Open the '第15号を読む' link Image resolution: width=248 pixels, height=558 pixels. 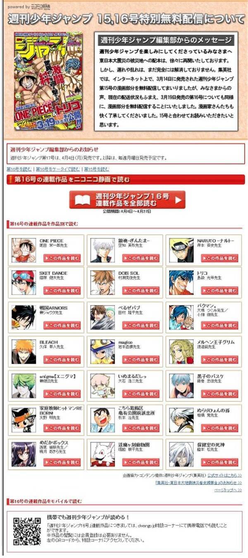(97, 169)
